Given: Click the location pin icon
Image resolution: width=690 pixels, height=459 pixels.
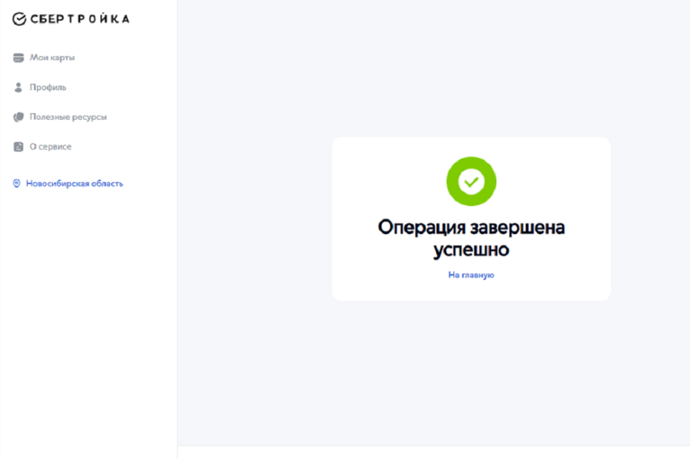Looking at the screenshot, I should [17, 184].
